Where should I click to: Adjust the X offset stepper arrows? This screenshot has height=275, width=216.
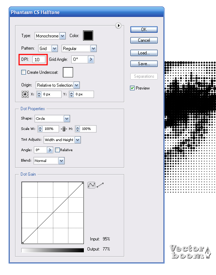point(39,94)
